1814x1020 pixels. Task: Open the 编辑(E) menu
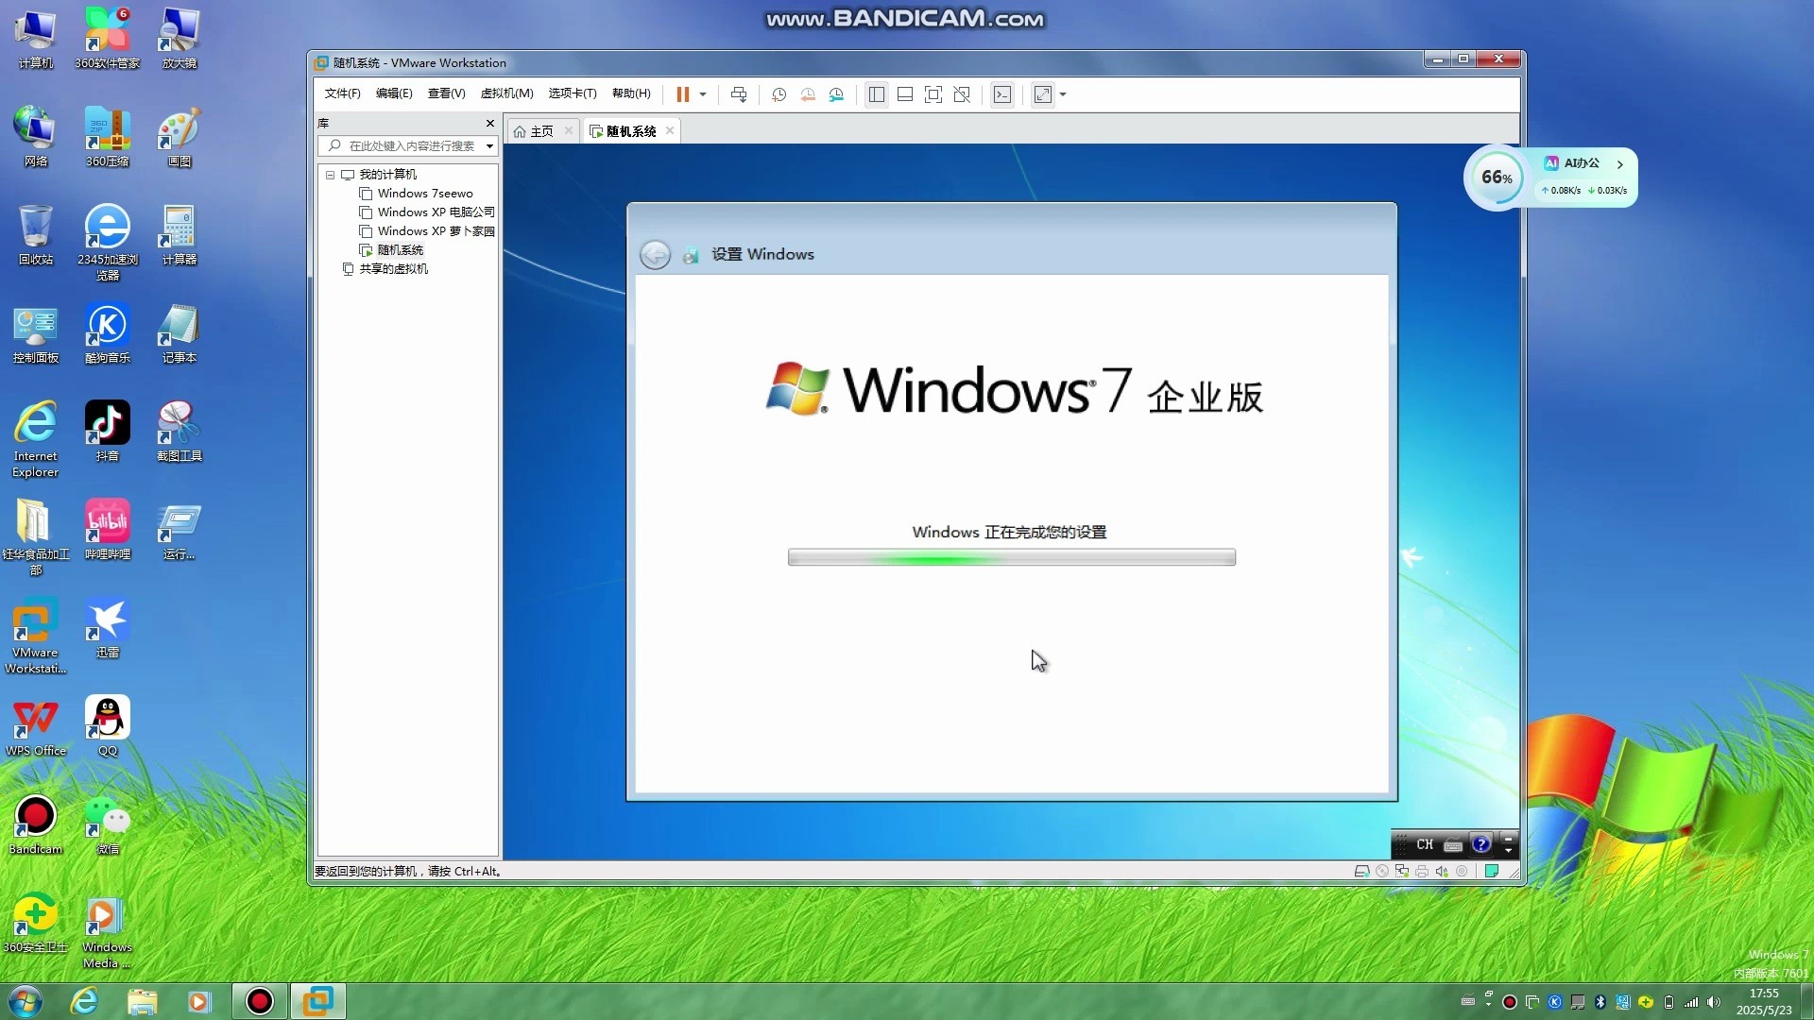point(394,93)
